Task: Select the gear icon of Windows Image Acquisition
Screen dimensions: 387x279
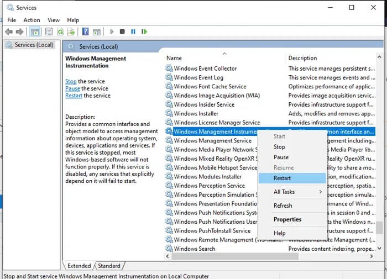Action: 169,96
